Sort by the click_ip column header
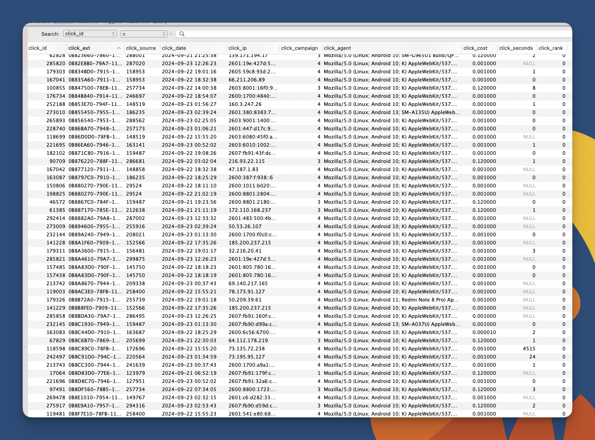595x440 pixels. pos(238,48)
